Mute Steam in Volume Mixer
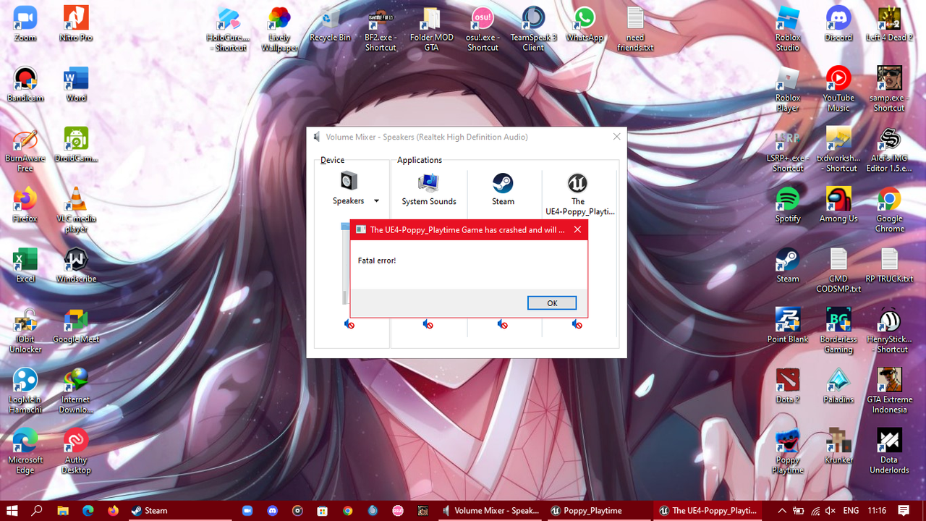The width and height of the screenshot is (926, 521). [503, 324]
